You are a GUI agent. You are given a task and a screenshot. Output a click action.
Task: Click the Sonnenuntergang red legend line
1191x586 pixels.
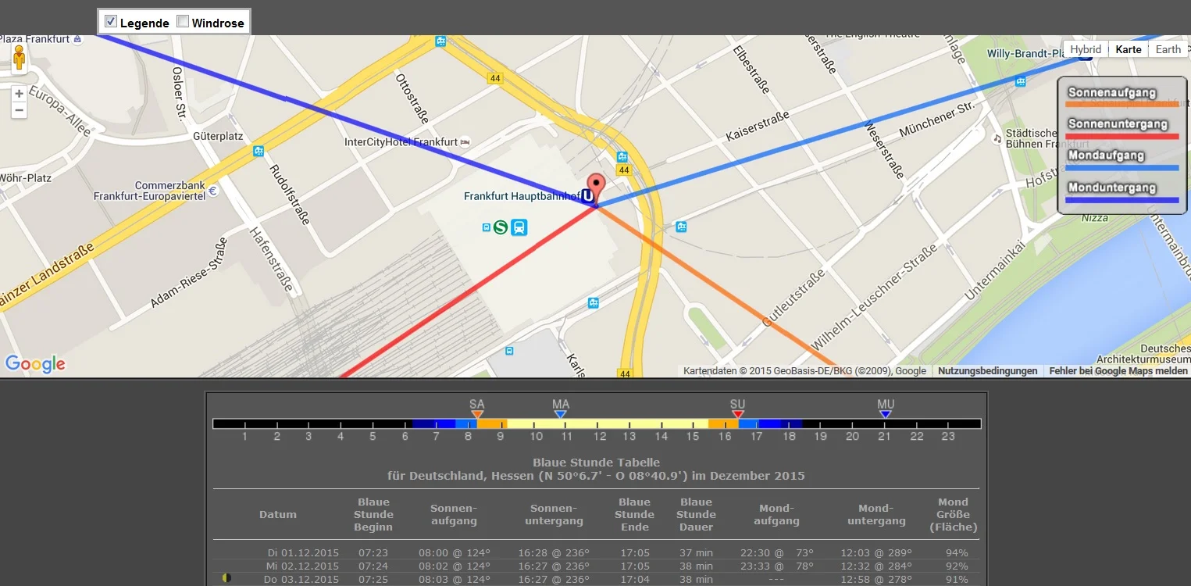coord(1123,136)
